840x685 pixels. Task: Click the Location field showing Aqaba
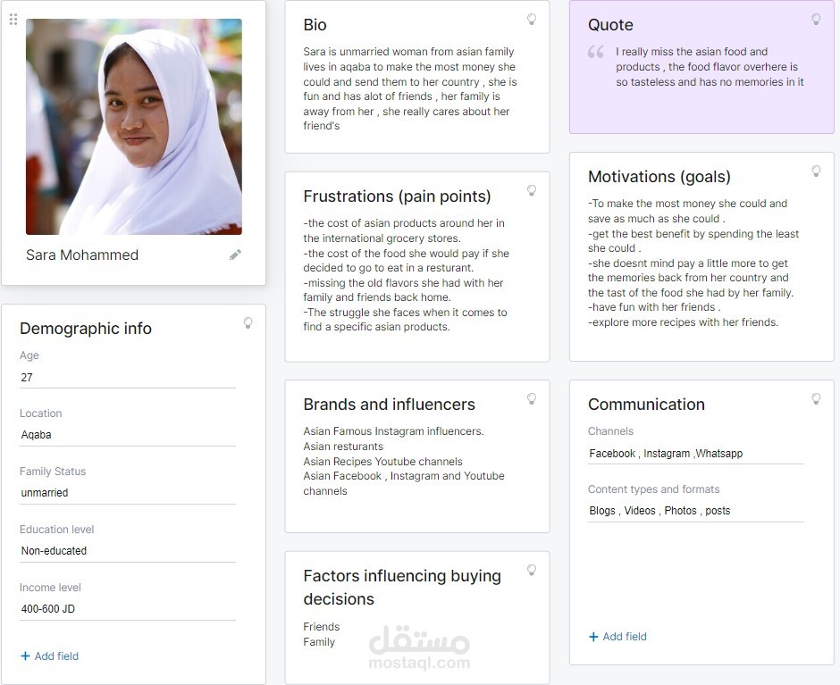tap(127, 435)
